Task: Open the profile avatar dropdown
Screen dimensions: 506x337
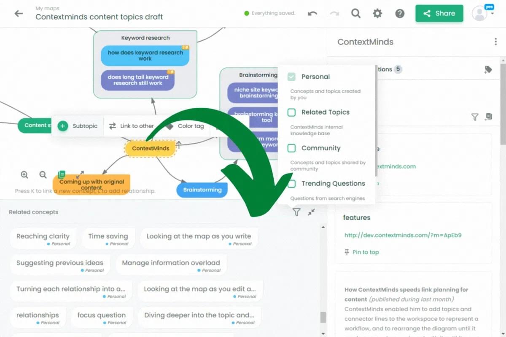Action: coord(482,13)
